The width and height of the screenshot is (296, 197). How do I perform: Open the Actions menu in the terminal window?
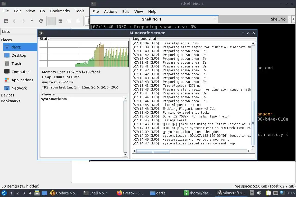pyautogui.click(x=110, y=12)
